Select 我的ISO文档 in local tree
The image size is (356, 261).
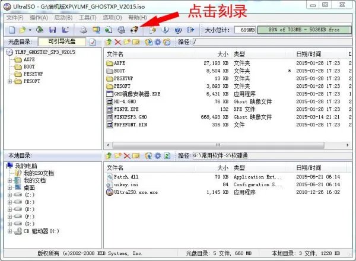click(39, 173)
